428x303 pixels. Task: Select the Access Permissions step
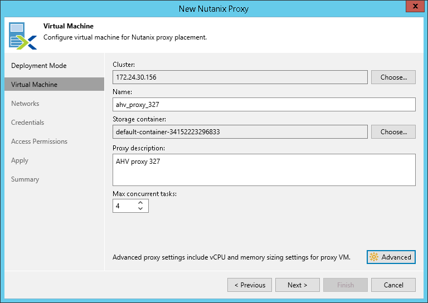(x=39, y=141)
